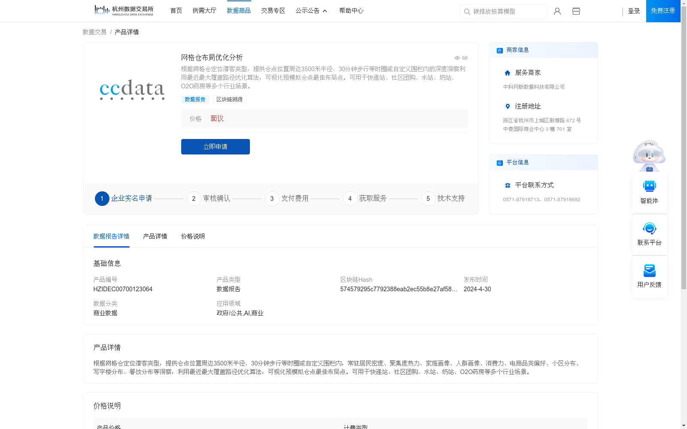Go to 数据交易 breadcrumb link
This screenshot has width=687, height=429.
(x=94, y=32)
